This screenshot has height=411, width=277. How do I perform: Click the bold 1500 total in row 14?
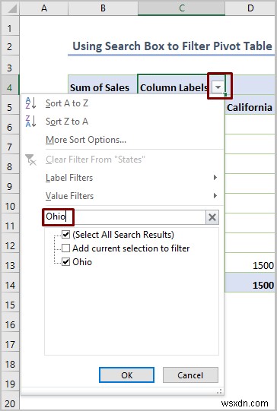pyautogui.click(x=263, y=285)
